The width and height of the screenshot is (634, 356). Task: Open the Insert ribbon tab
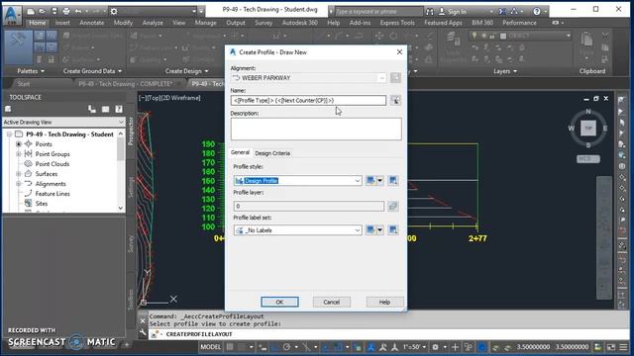point(62,23)
